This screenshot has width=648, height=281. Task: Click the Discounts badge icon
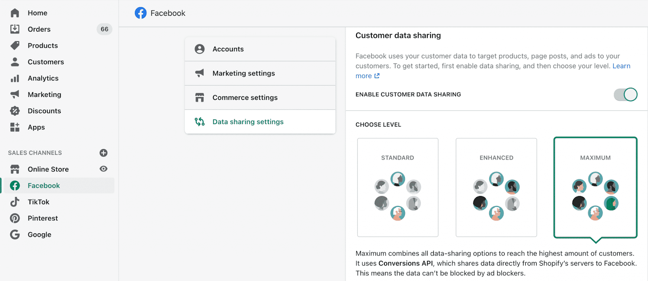[15, 111]
